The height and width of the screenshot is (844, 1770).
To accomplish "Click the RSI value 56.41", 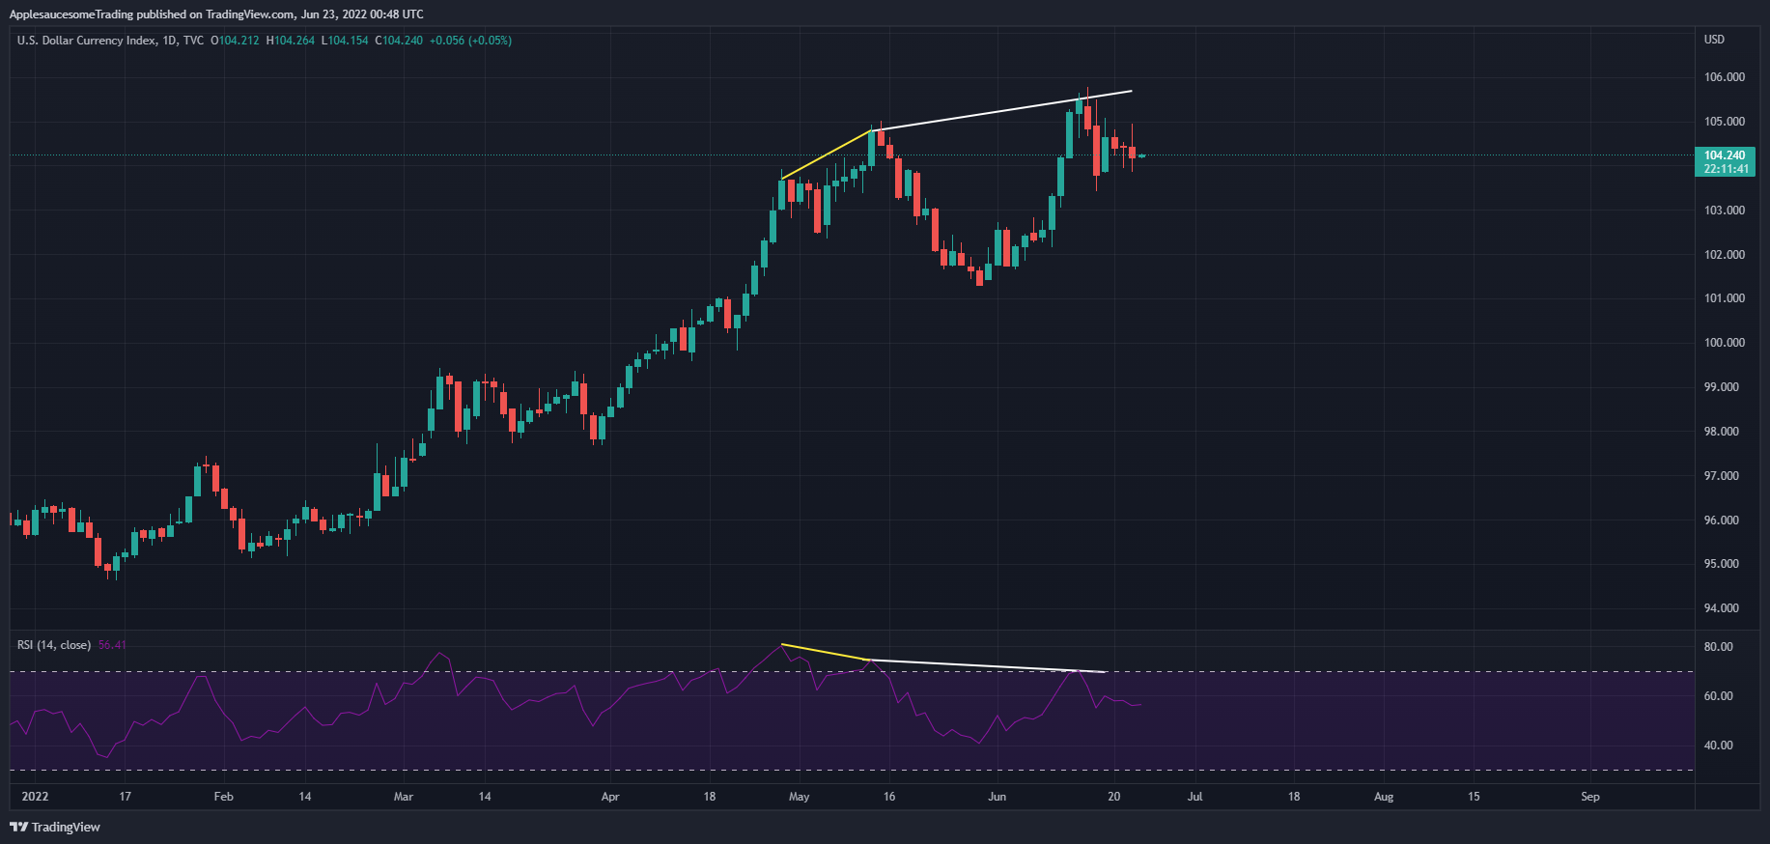I will click(x=112, y=645).
